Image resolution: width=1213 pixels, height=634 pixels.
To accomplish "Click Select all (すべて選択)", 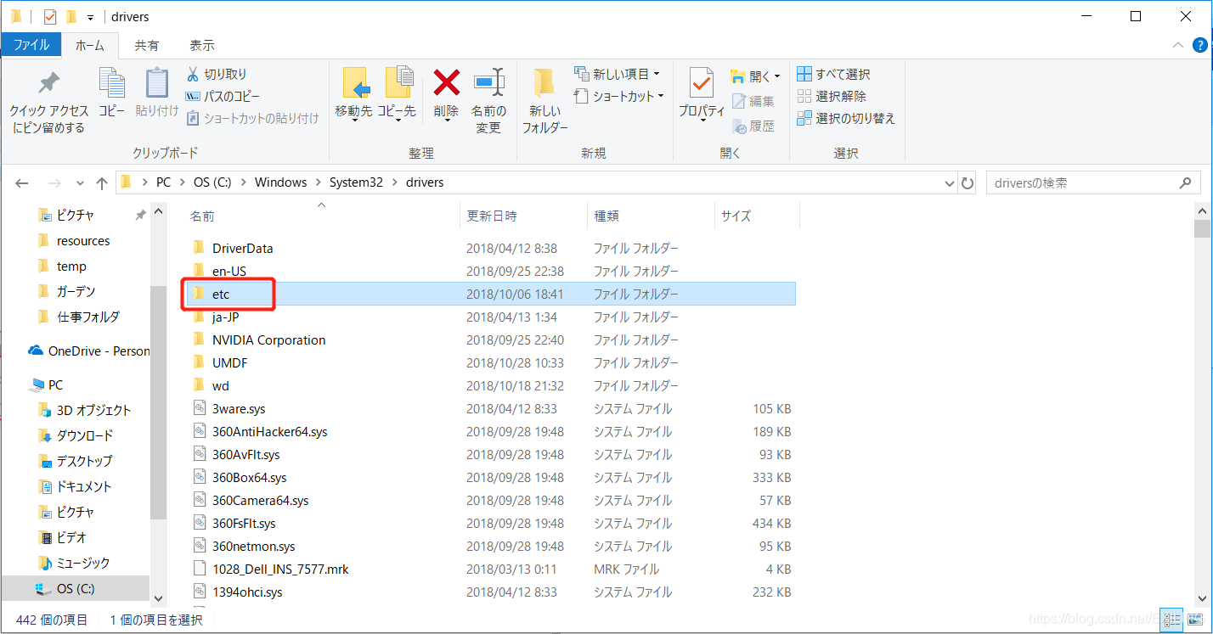I will (x=833, y=75).
